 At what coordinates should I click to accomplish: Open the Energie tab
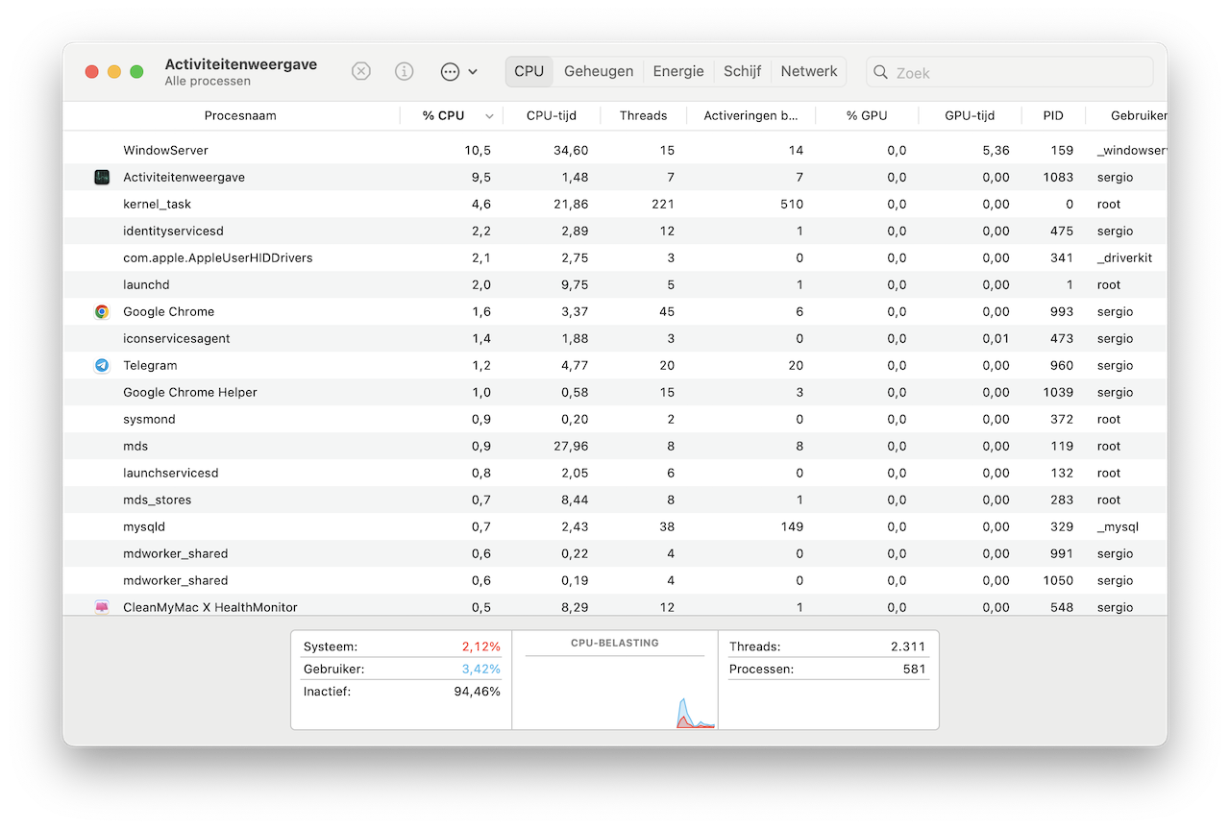[x=678, y=71]
